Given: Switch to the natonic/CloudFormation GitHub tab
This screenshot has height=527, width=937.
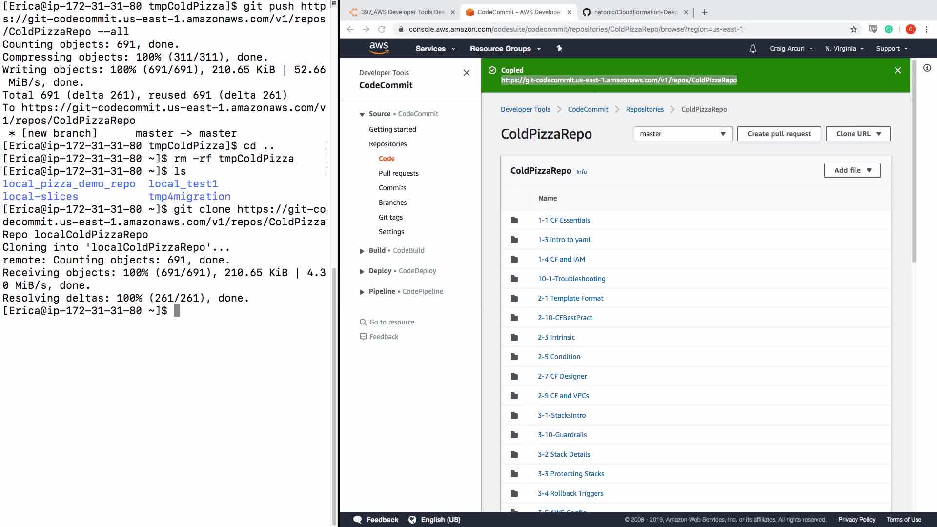Looking at the screenshot, I should pos(634,12).
